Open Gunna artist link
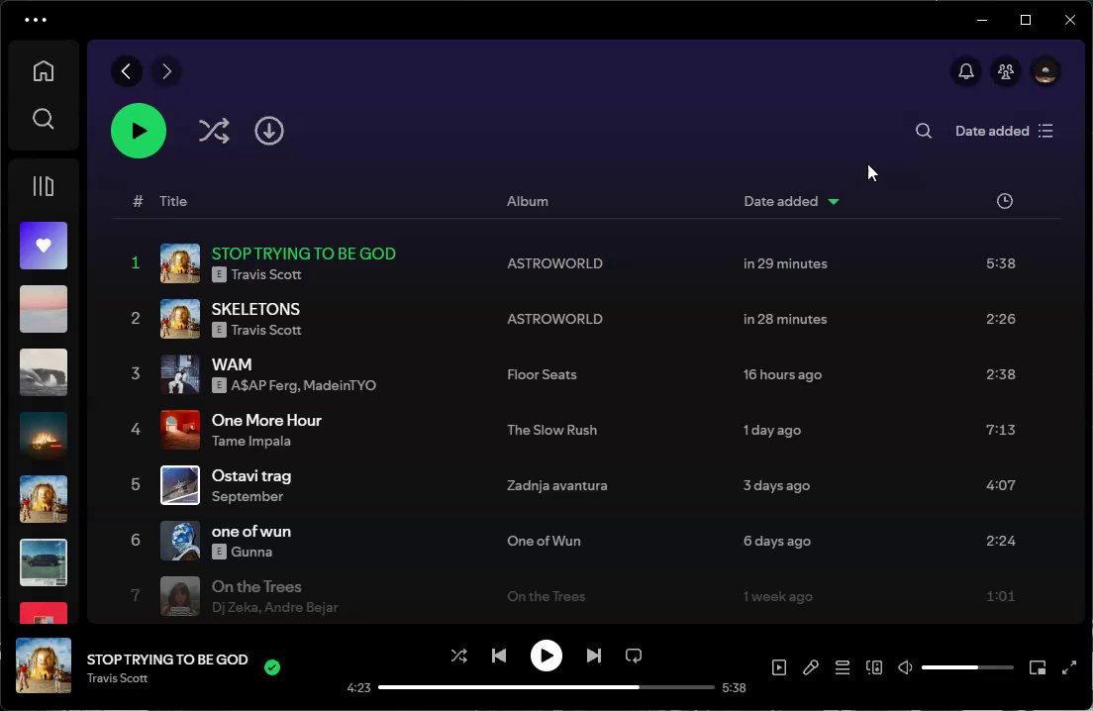This screenshot has height=711, width=1093. point(251,553)
